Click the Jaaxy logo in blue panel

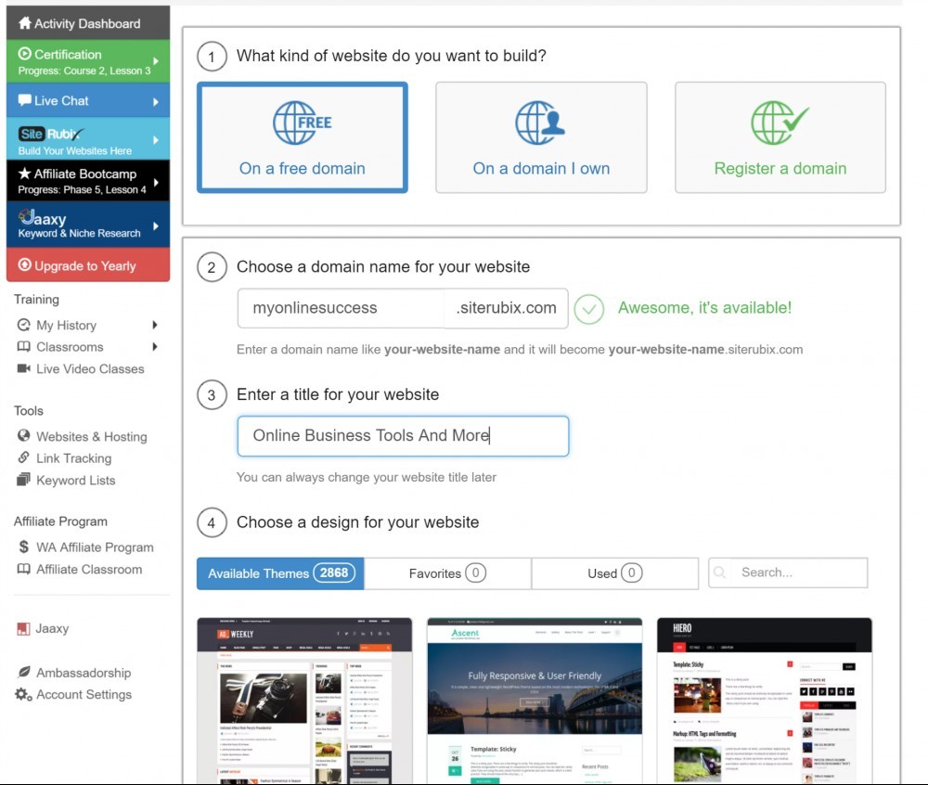coord(42,218)
